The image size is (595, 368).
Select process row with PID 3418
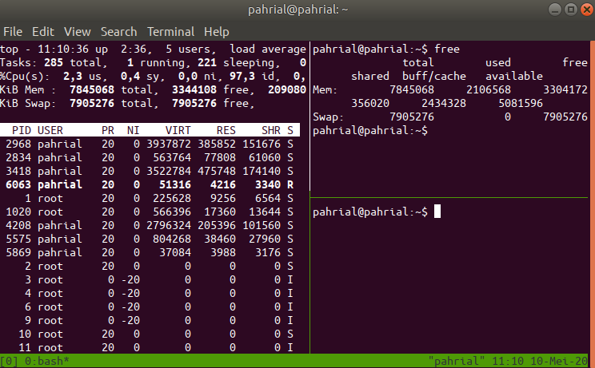pyautogui.click(x=150, y=171)
